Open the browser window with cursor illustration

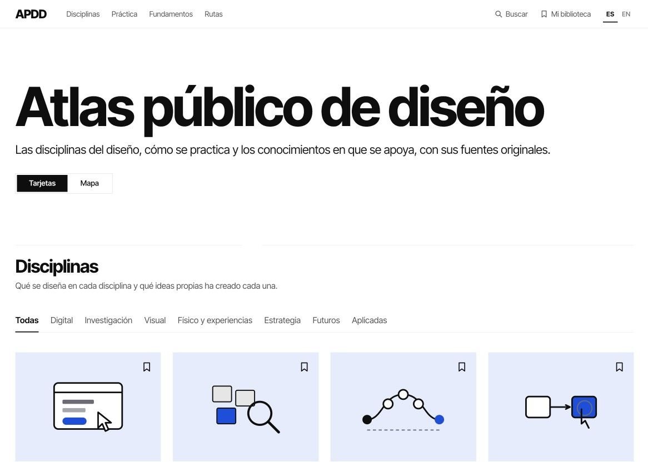click(x=88, y=406)
